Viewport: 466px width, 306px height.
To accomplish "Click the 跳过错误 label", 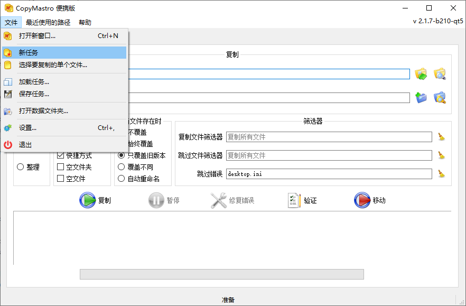I will tap(210, 174).
